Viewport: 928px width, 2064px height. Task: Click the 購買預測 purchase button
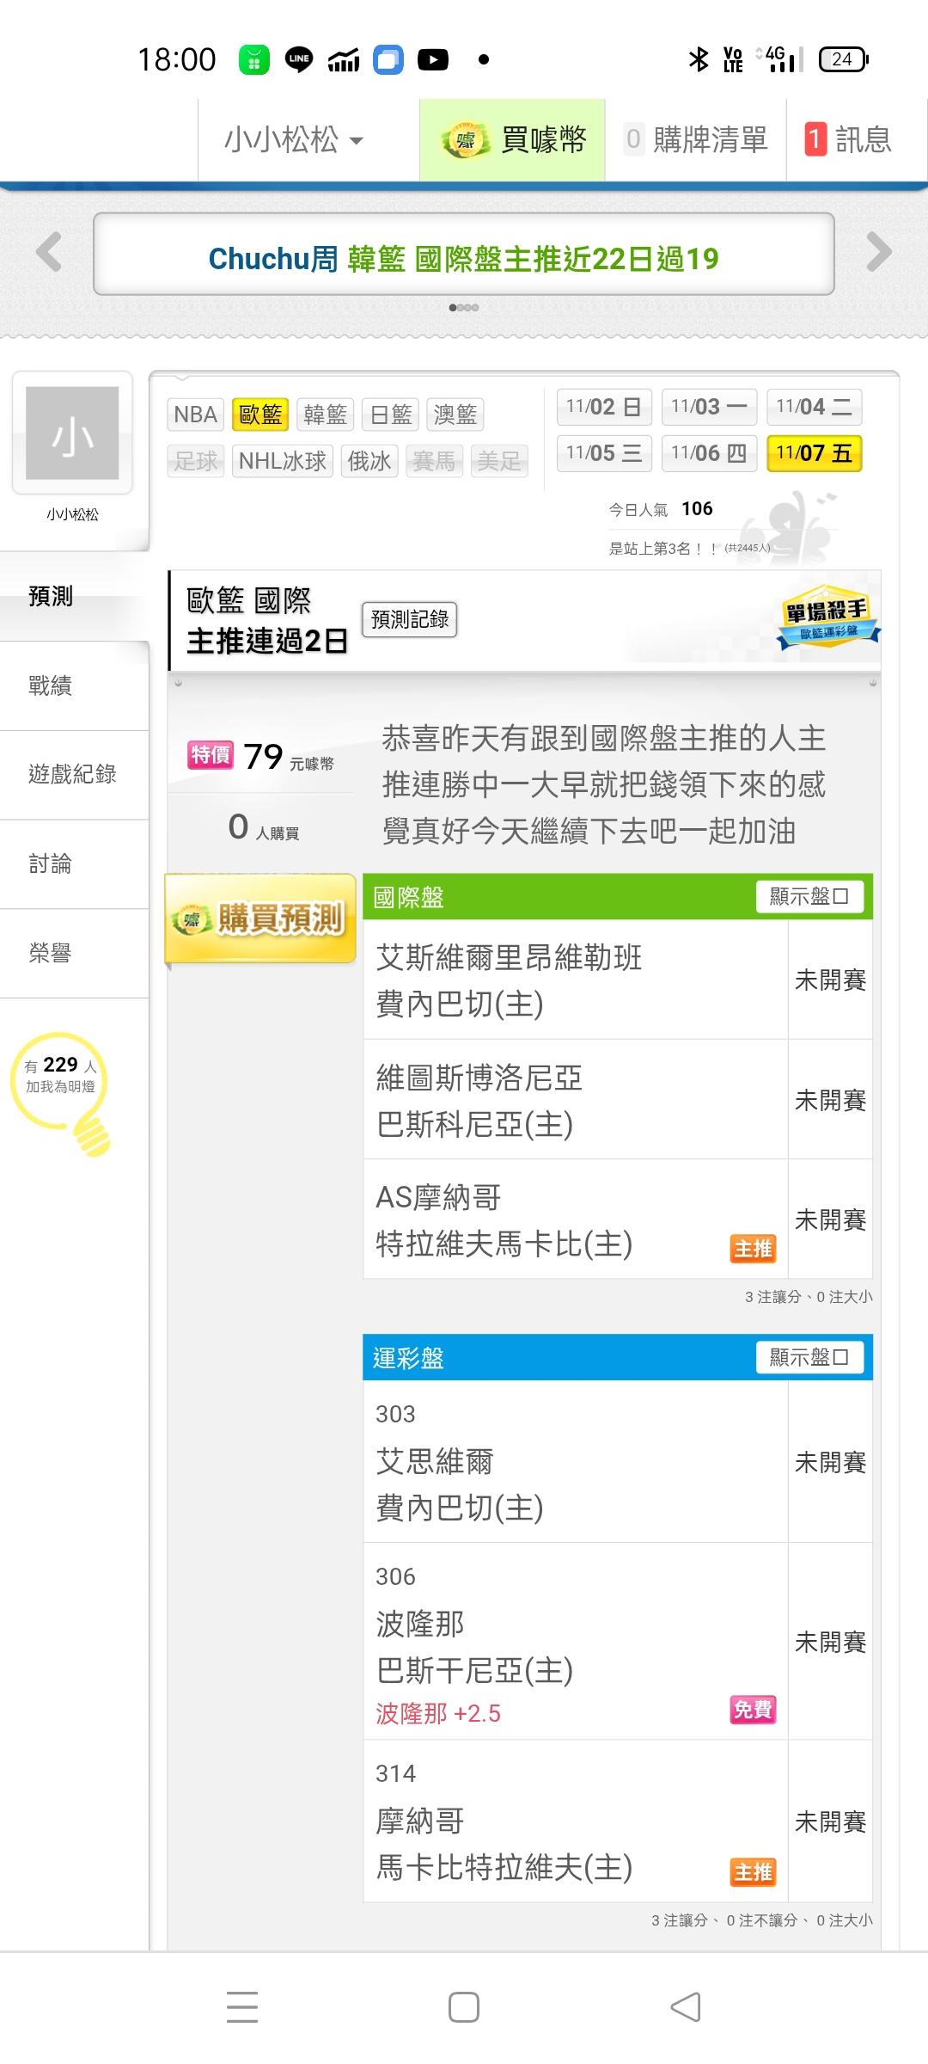[x=261, y=919]
